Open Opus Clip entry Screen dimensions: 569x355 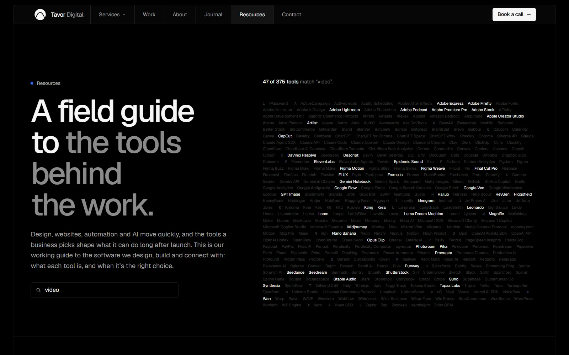tap(376, 240)
